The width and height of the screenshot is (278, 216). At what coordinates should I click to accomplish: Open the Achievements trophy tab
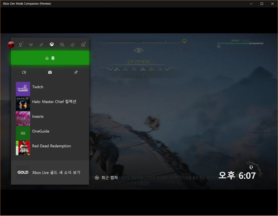(x=21, y=45)
